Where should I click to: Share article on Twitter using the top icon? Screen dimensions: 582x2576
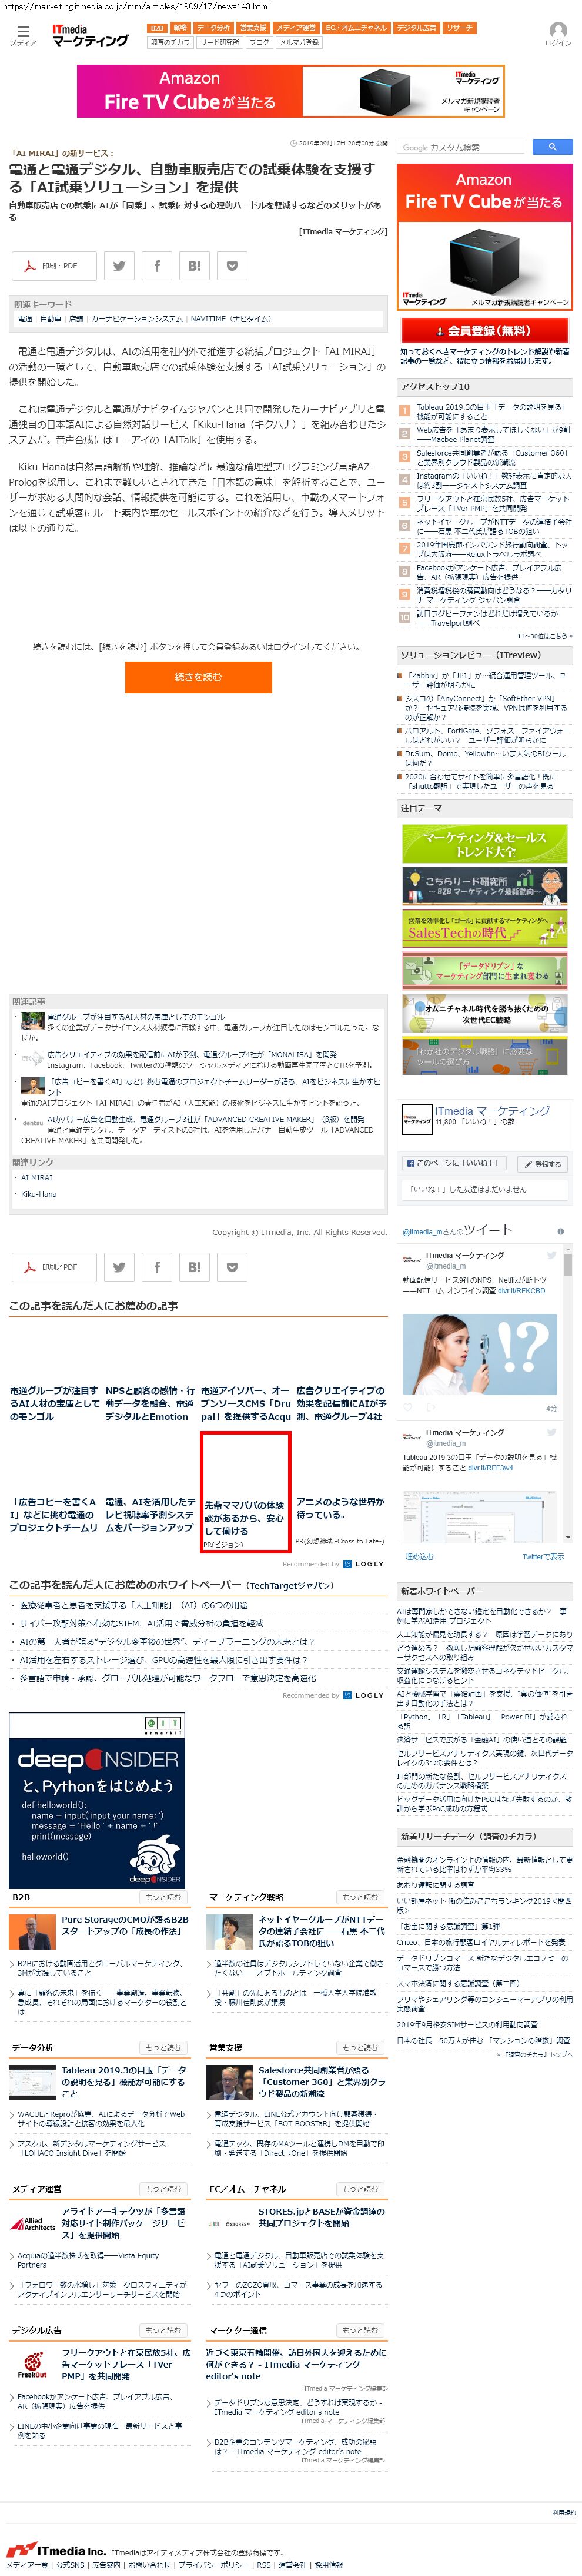(120, 266)
